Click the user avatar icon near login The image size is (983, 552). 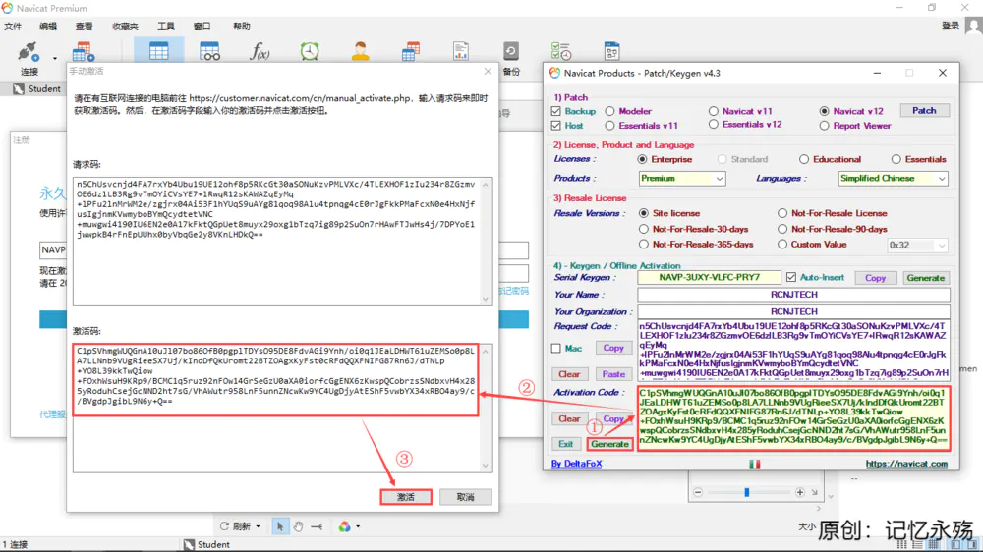(x=973, y=27)
